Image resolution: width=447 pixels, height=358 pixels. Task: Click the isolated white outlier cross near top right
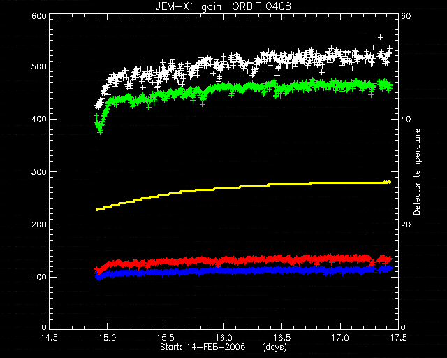[380, 37]
